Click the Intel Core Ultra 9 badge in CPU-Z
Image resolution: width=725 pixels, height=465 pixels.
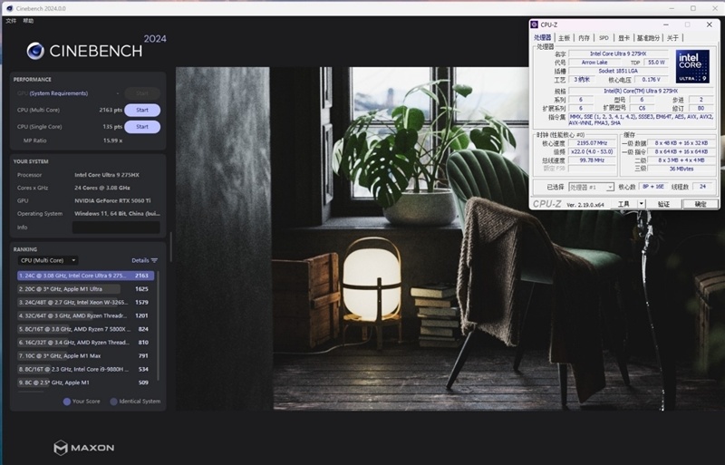692,66
